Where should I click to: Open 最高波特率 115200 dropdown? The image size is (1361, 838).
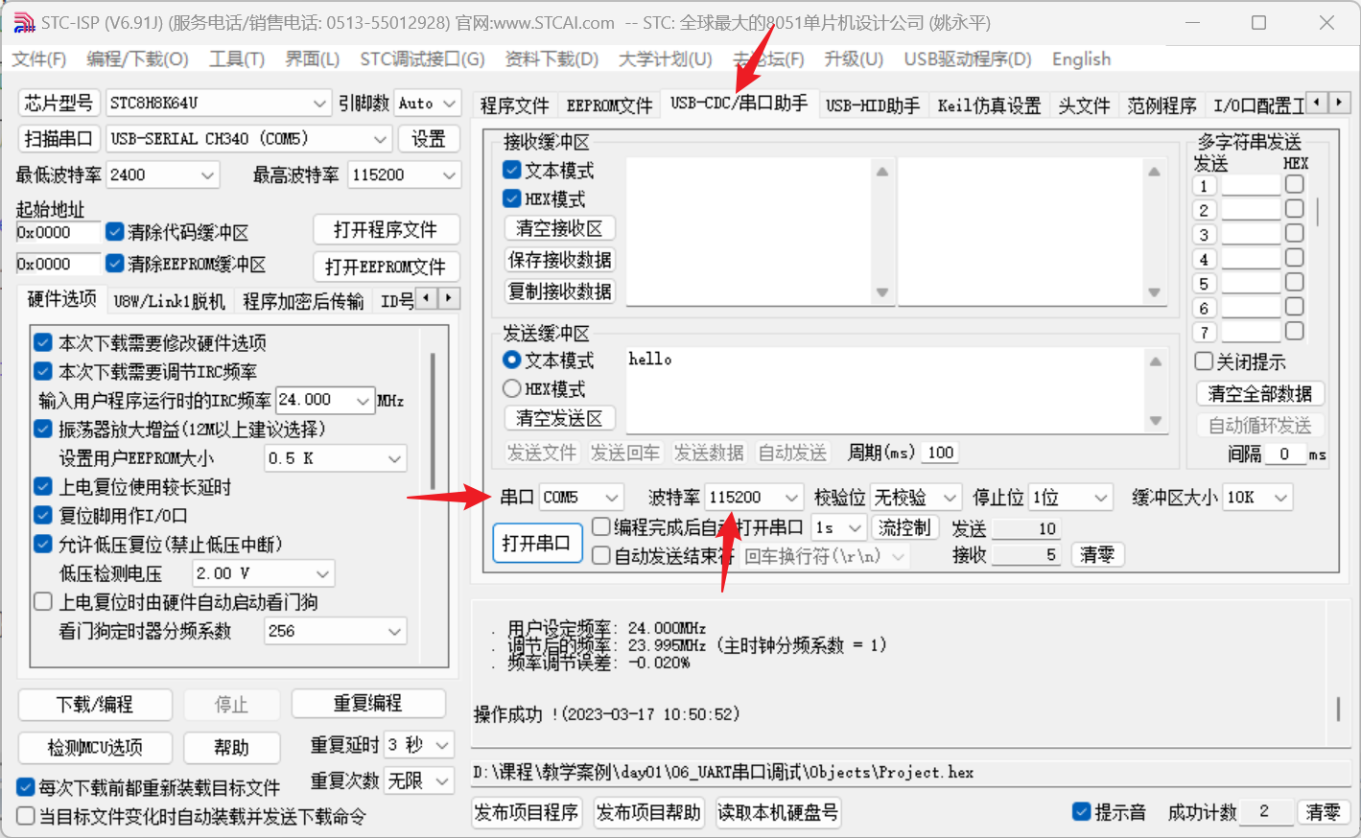click(404, 175)
